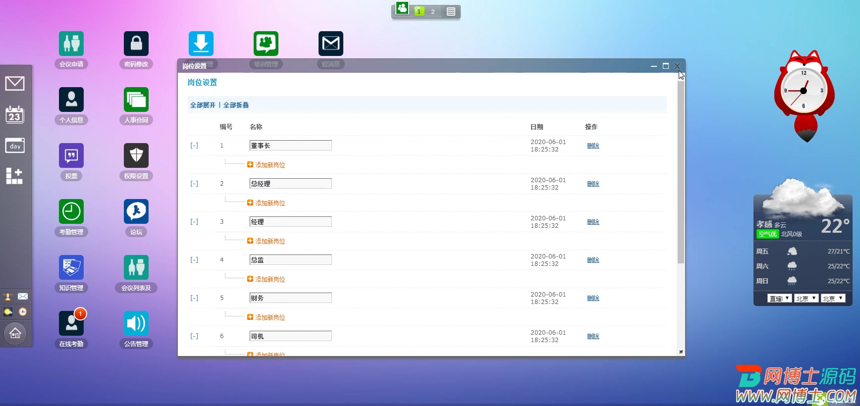Click the green 空气优 badge in weather widget
The width and height of the screenshot is (860, 406).
(767, 234)
